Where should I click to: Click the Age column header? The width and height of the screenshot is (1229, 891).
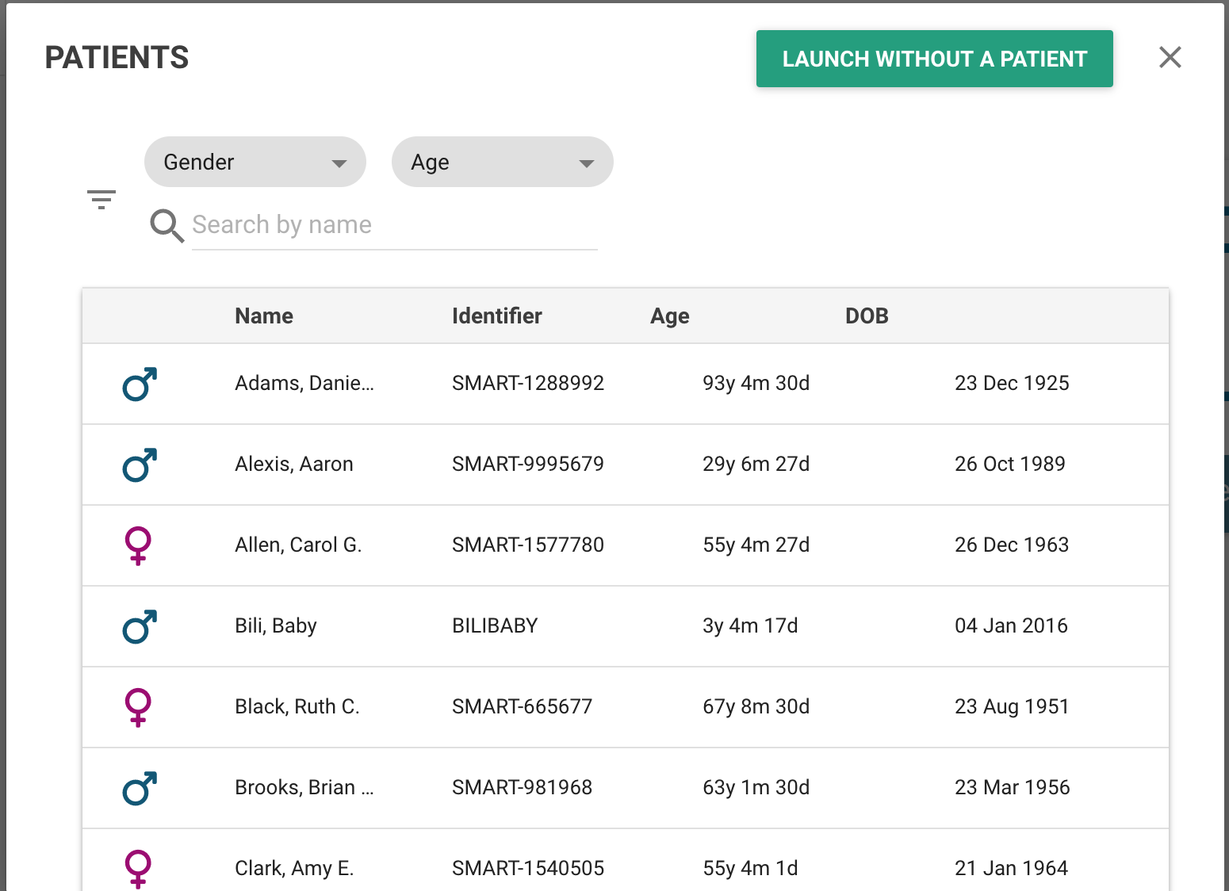(x=670, y=316)
